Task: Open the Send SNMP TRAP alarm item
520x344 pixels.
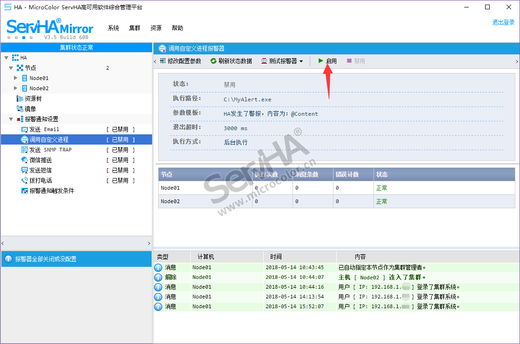Action: pos(50,150)
